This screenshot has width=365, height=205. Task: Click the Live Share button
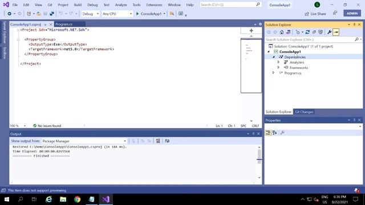[315, 14]
